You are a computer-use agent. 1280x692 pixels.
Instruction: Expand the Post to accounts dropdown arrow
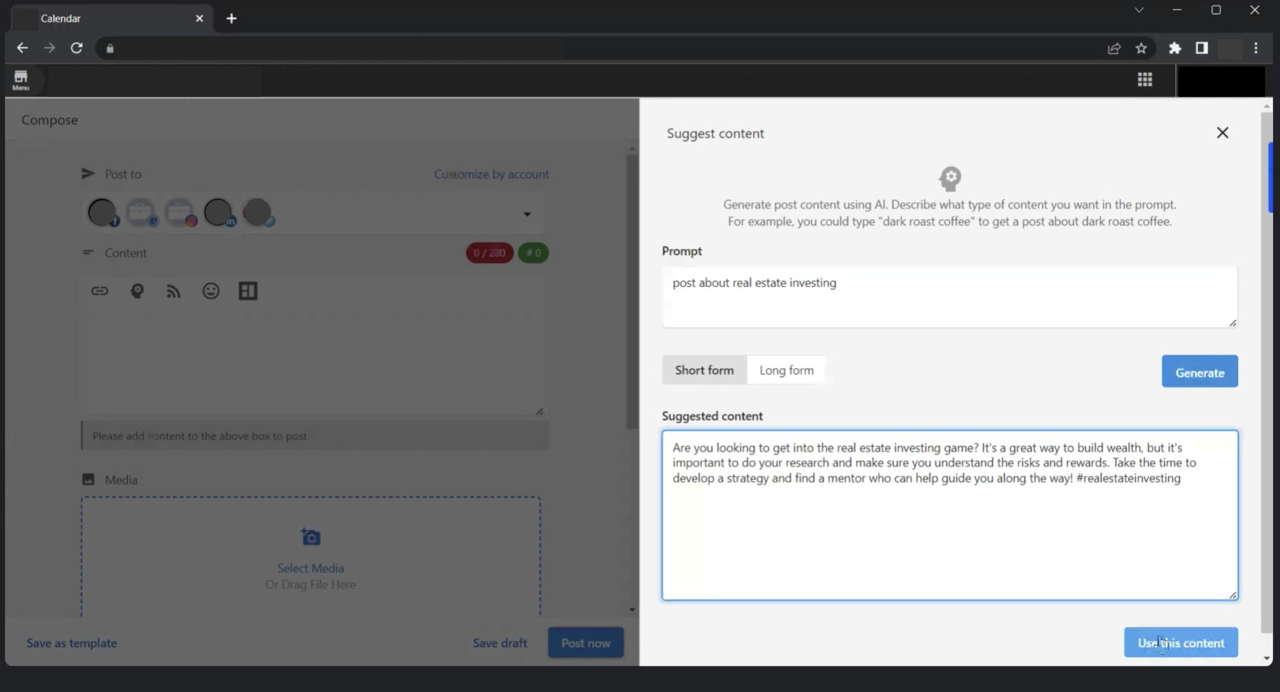(527, 214)
